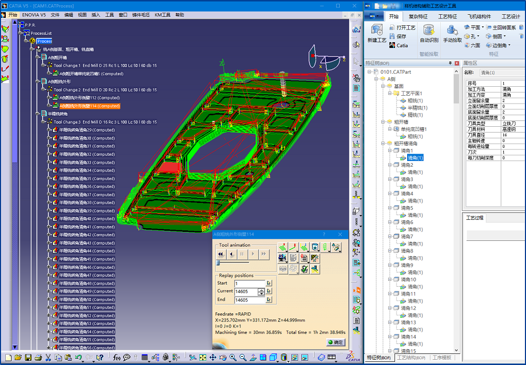
Task: Click the New document icon in CATIA toolbar
Action: click(x=8, y=358)
